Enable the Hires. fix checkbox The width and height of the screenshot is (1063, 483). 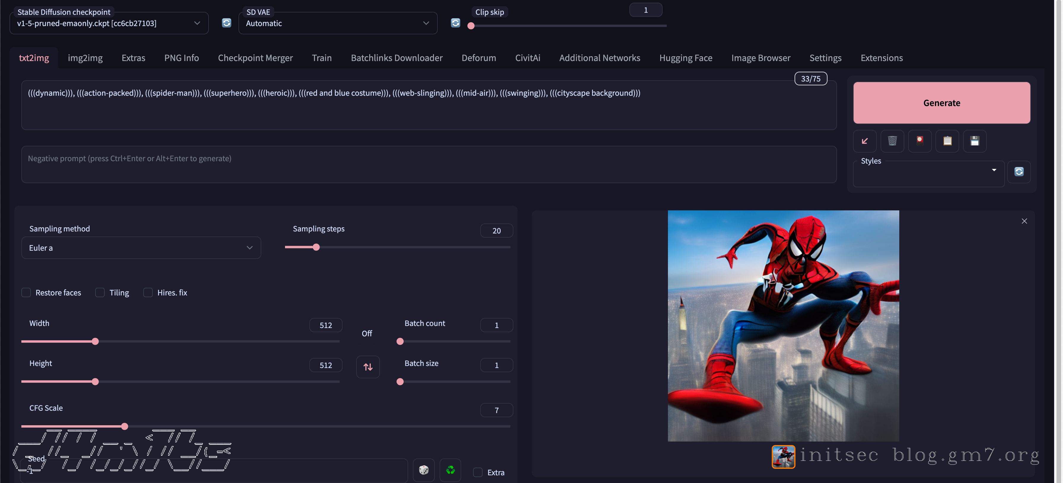pyautogui.click(x=148, y=292)
